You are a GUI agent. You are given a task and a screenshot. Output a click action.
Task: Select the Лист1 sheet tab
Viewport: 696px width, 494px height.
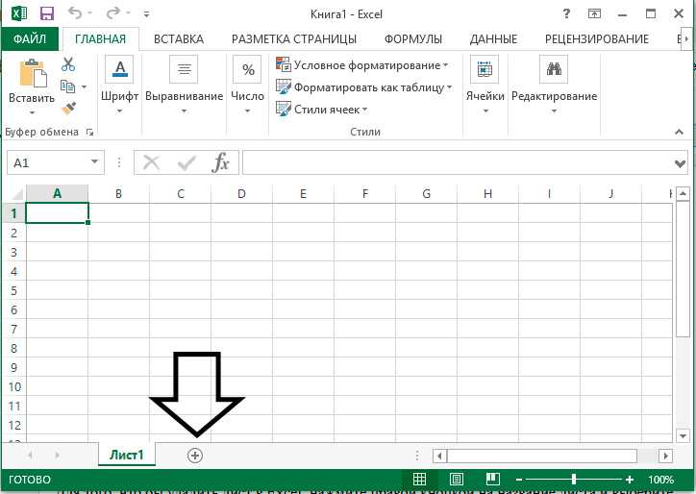(127, 455)
